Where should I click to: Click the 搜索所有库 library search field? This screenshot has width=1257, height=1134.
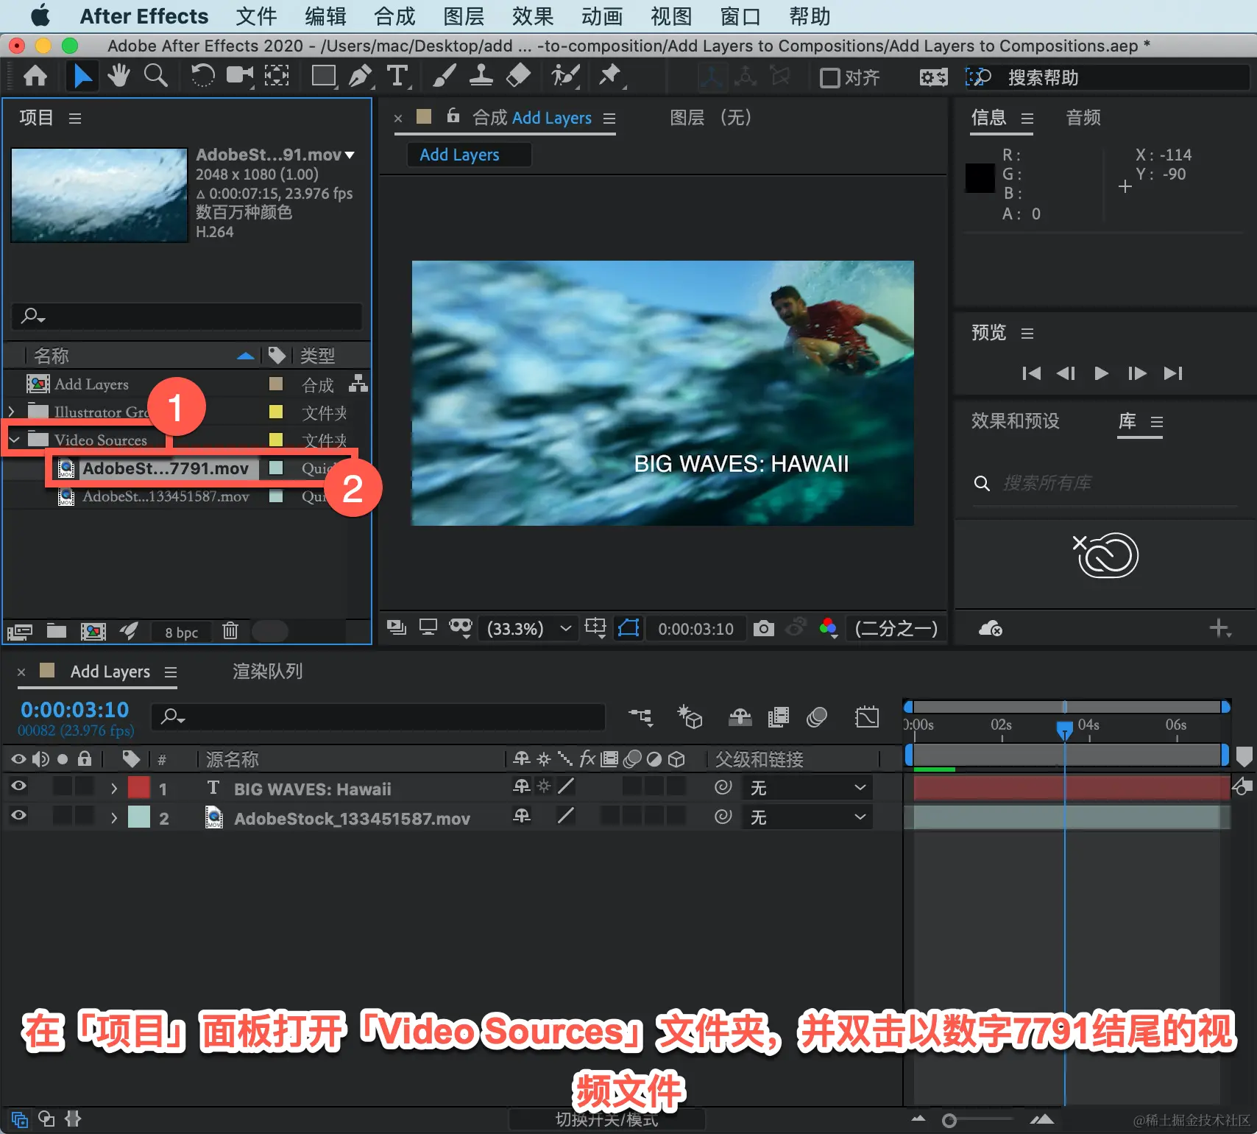pyautogui.click(x=1104, y=483)
